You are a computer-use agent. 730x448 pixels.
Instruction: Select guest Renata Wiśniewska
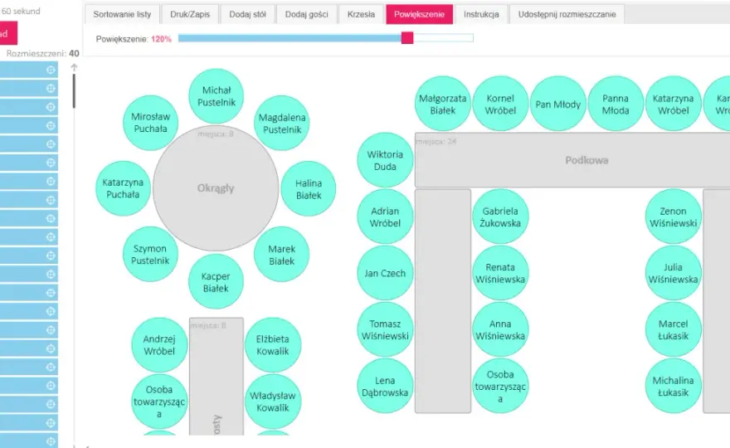[500, 273]
